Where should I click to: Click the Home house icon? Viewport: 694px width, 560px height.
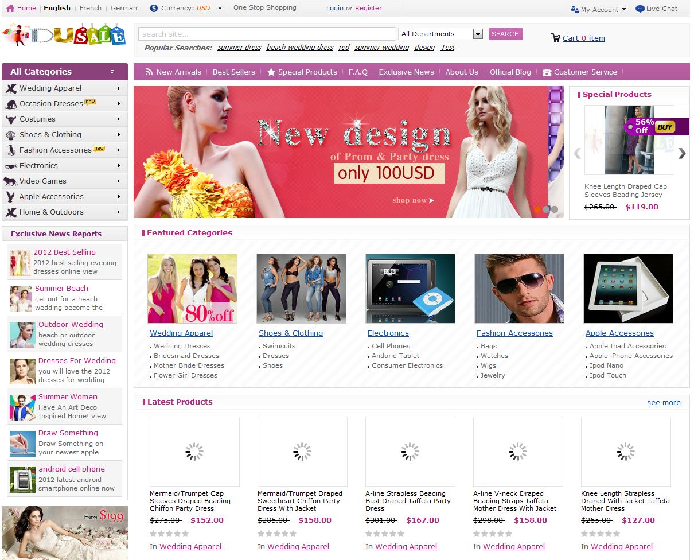[x=10, y=9]
